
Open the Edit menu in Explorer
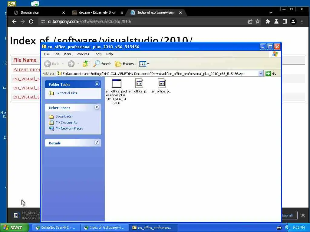(x=56, y=54)
